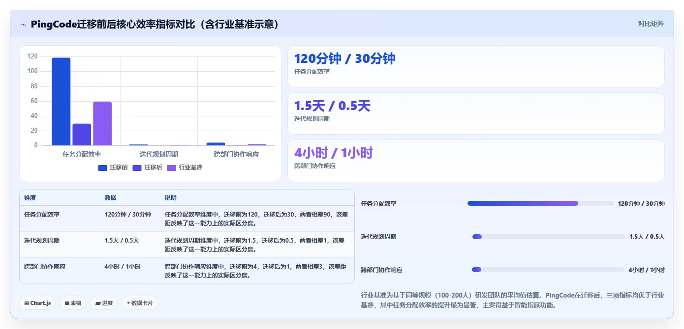This screenshot has width=684, height=329.
Task: Click the 120 value on the chart y-axis
Action: coord(32,56)
